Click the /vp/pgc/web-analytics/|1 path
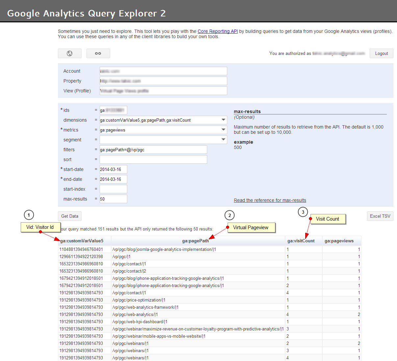Viewport: 397px width, 361px height. click(135, 314)
